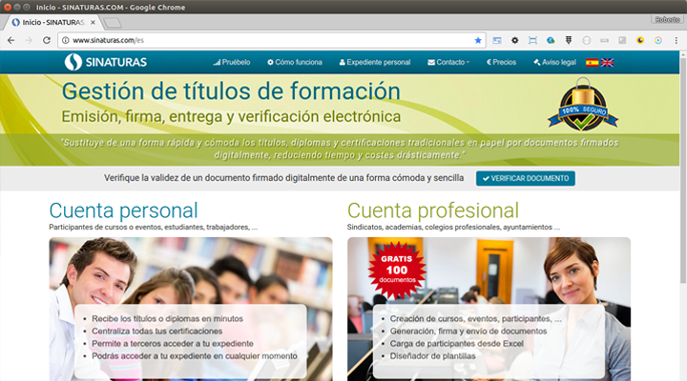The image size is (687, 381).
Task: Click 'Carga de participantes desde Excel' text
Action: coord(457,344)
